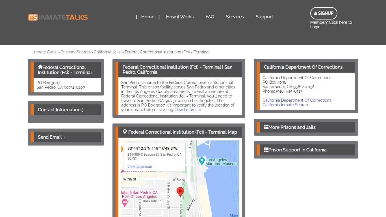386x217 pixels.
Task: Click the red location marker on the map
Action: (x=180, y=192)
